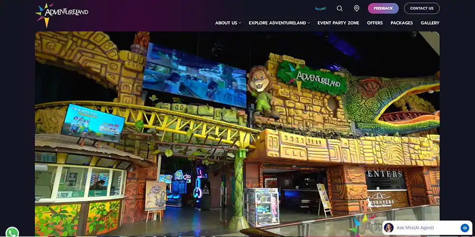Click the chevron beside Explore Adventureland

[x=309, y=23]
